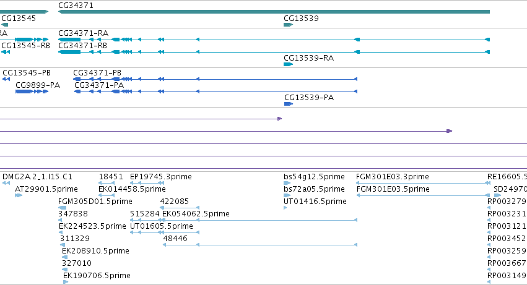Click the SD2497 EST label
Screen dimensions: 527x285
point(510,189)
